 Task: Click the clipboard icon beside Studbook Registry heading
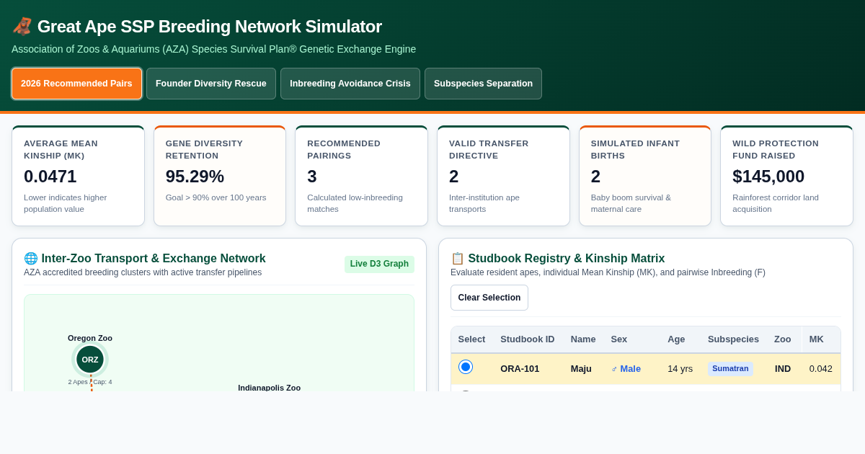(x=458, y=258)
